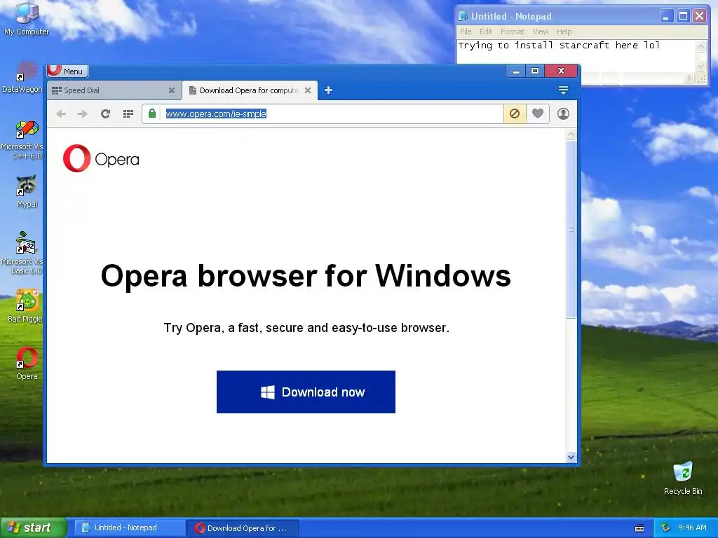This screenshot has width=718, height=538.
Task: Reload the page with the refresh icon
Action: coord(105,114)
